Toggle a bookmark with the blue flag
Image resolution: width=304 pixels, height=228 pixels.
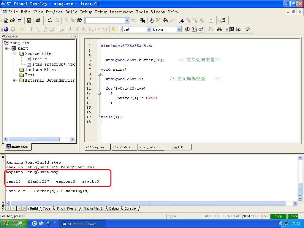pos(181,20)
